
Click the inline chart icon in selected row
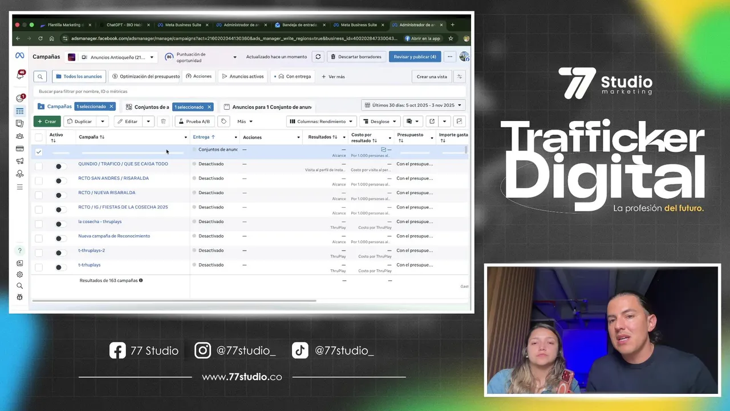click(383, 150)
